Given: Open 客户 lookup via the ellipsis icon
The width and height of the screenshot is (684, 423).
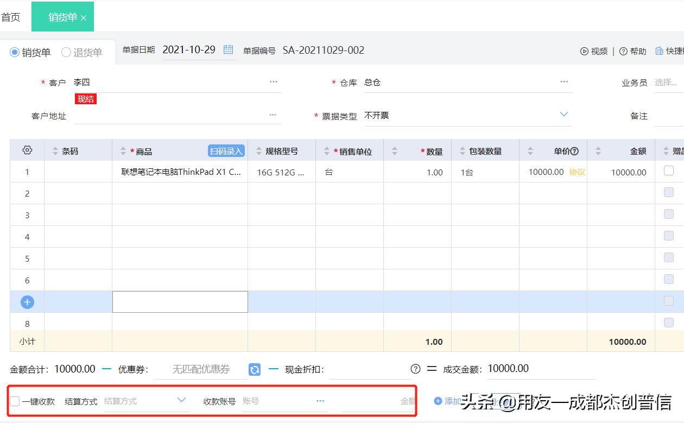Looking at the screenshot, I should coord(273,81).
